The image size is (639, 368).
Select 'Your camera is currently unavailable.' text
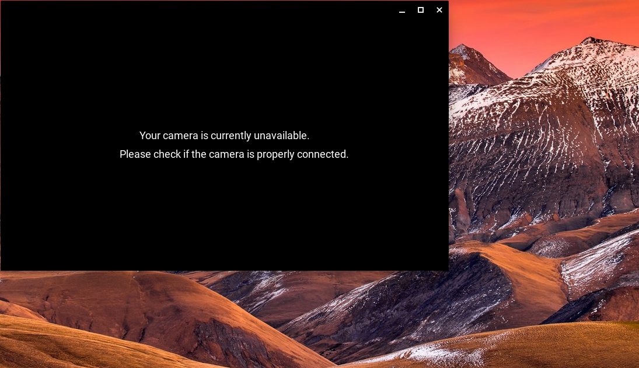(225, 136)
